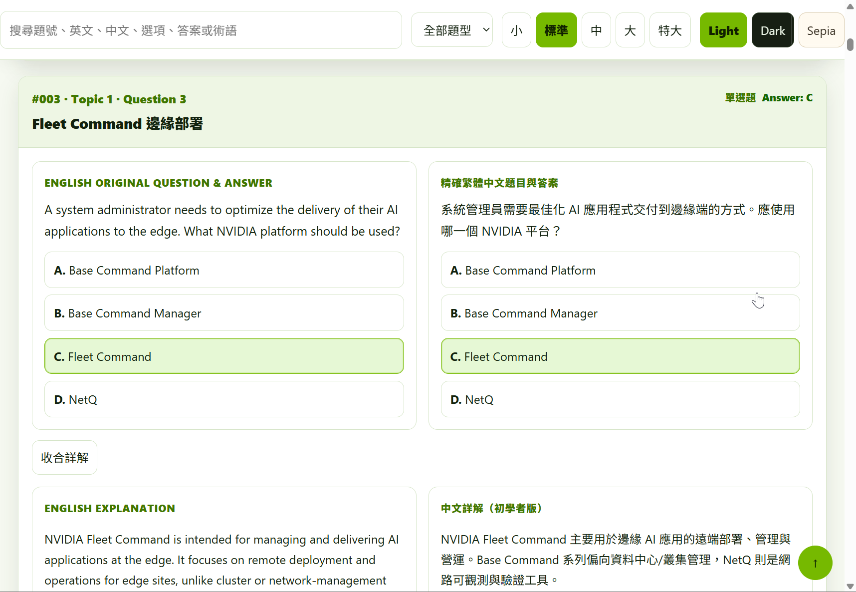The image size is (856, 592).
Task: Click the 精確繁體中文題目與答案 heading
Action: (499, 183)
